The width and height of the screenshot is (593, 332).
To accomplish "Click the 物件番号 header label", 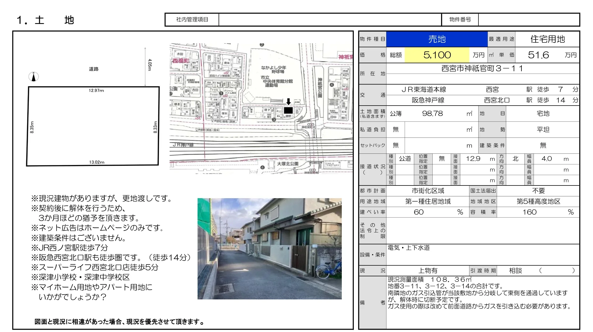I will [x=459, y=20].
